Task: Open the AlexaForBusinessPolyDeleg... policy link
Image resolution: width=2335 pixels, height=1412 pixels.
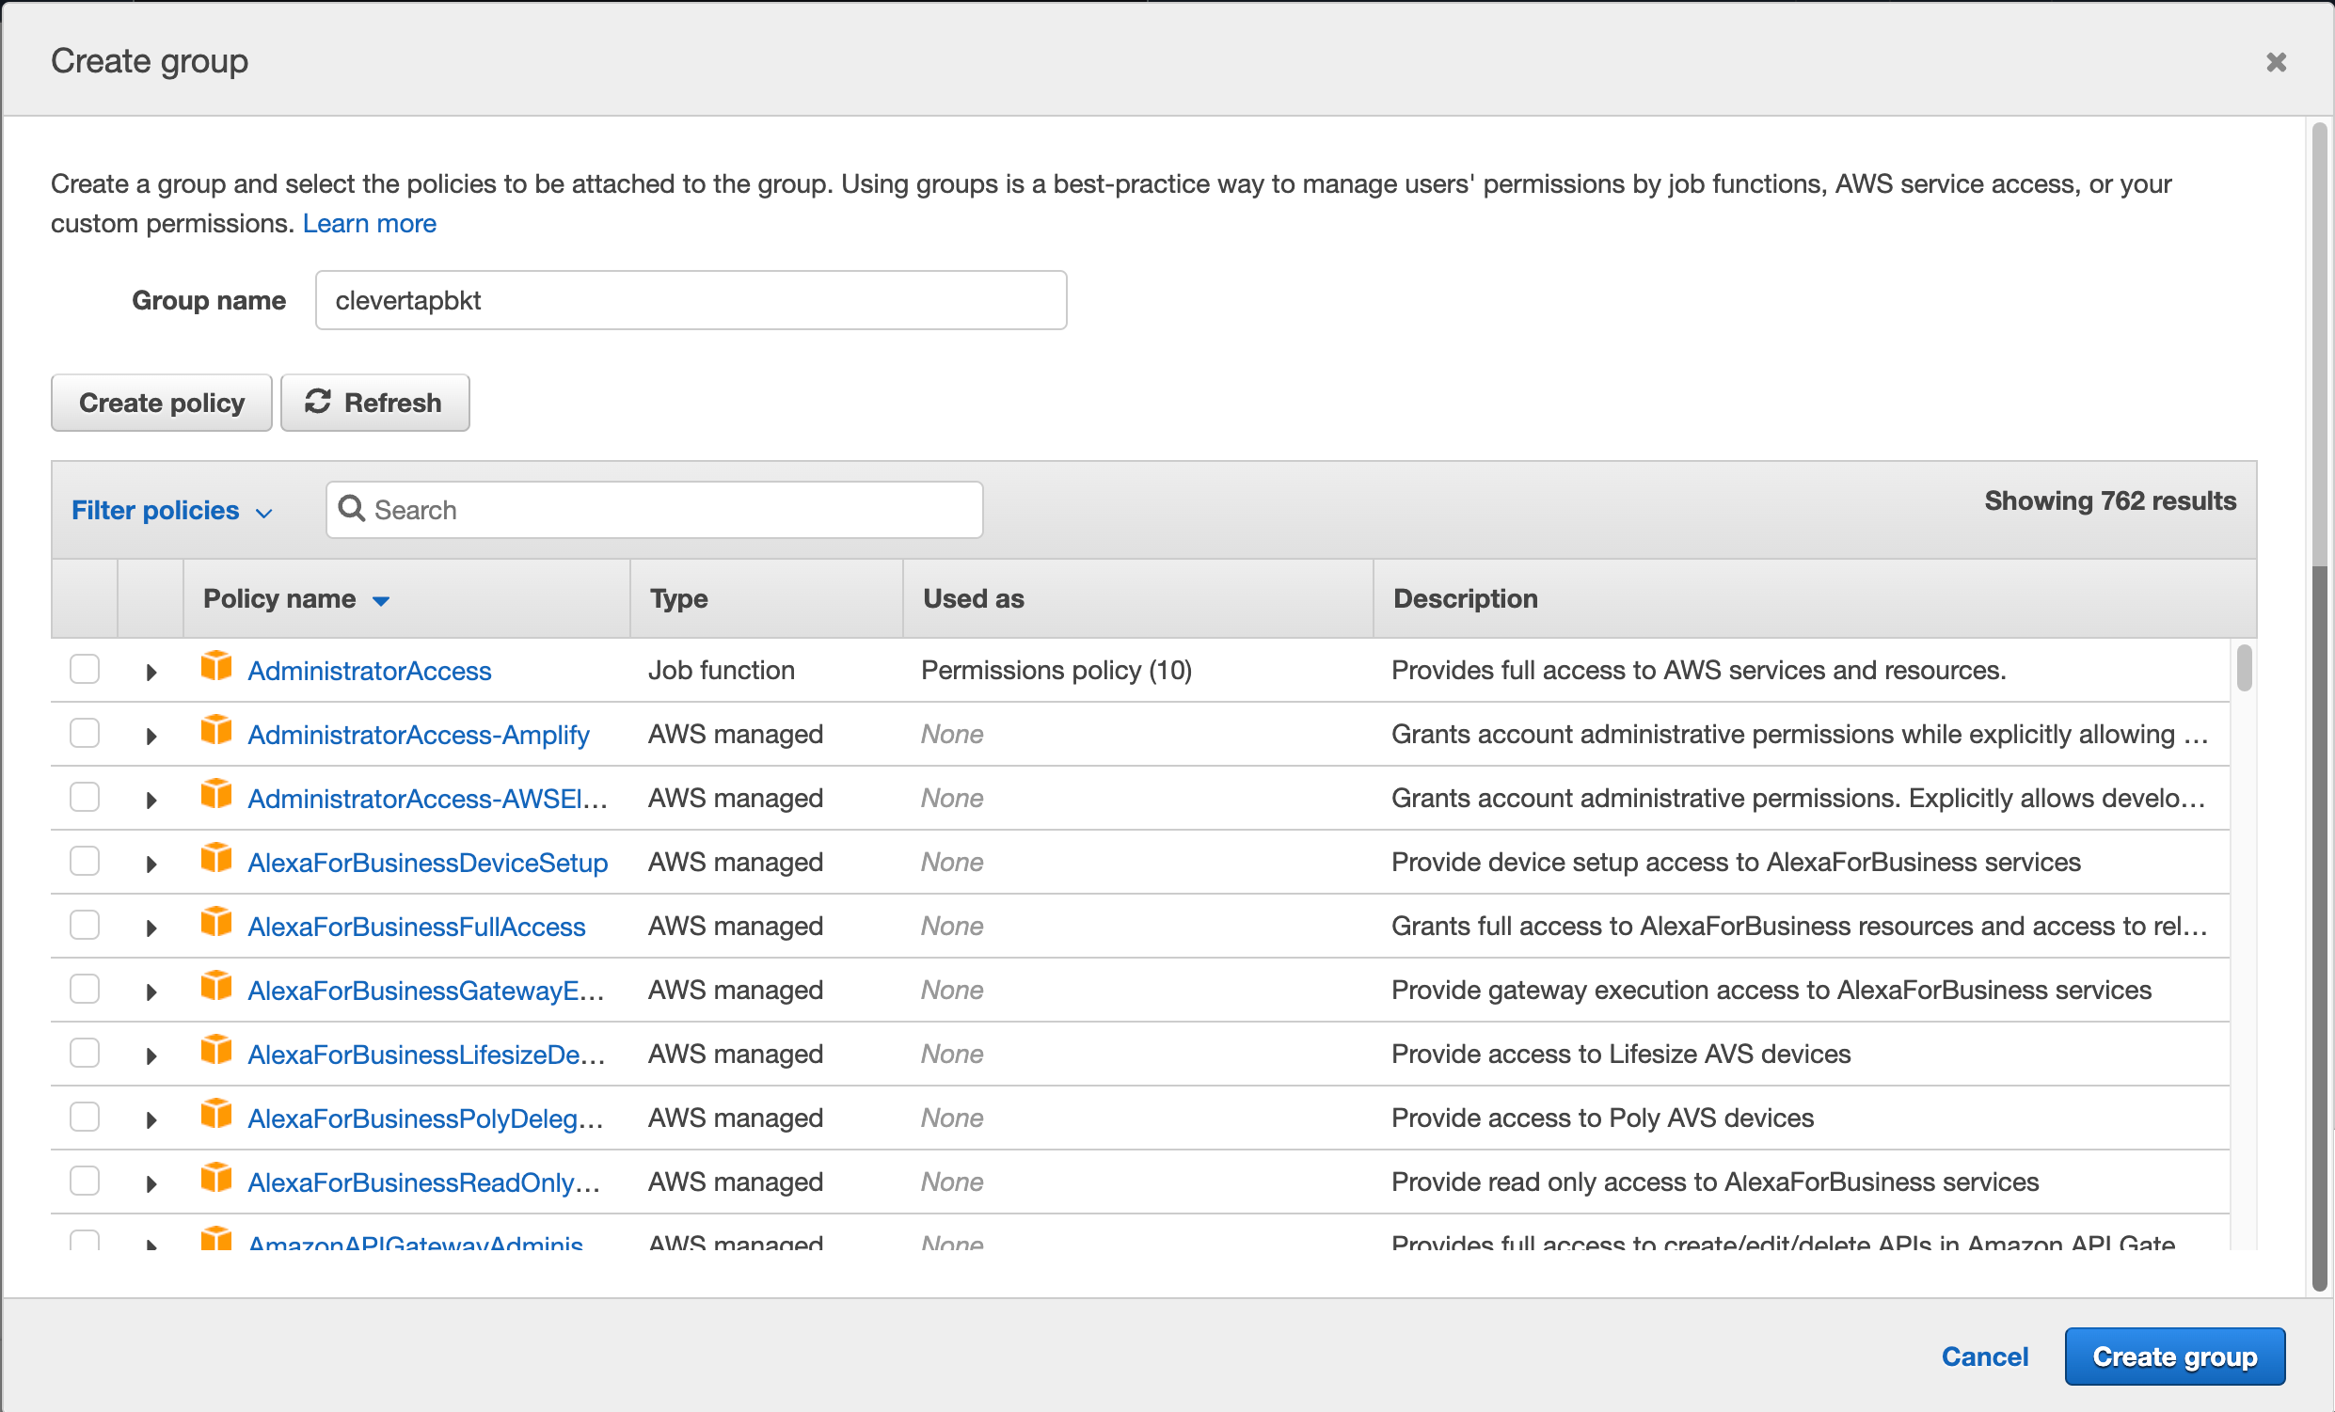Action: click(424, 1118)
